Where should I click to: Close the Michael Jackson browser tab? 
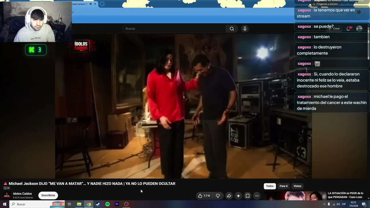point(95,4)
